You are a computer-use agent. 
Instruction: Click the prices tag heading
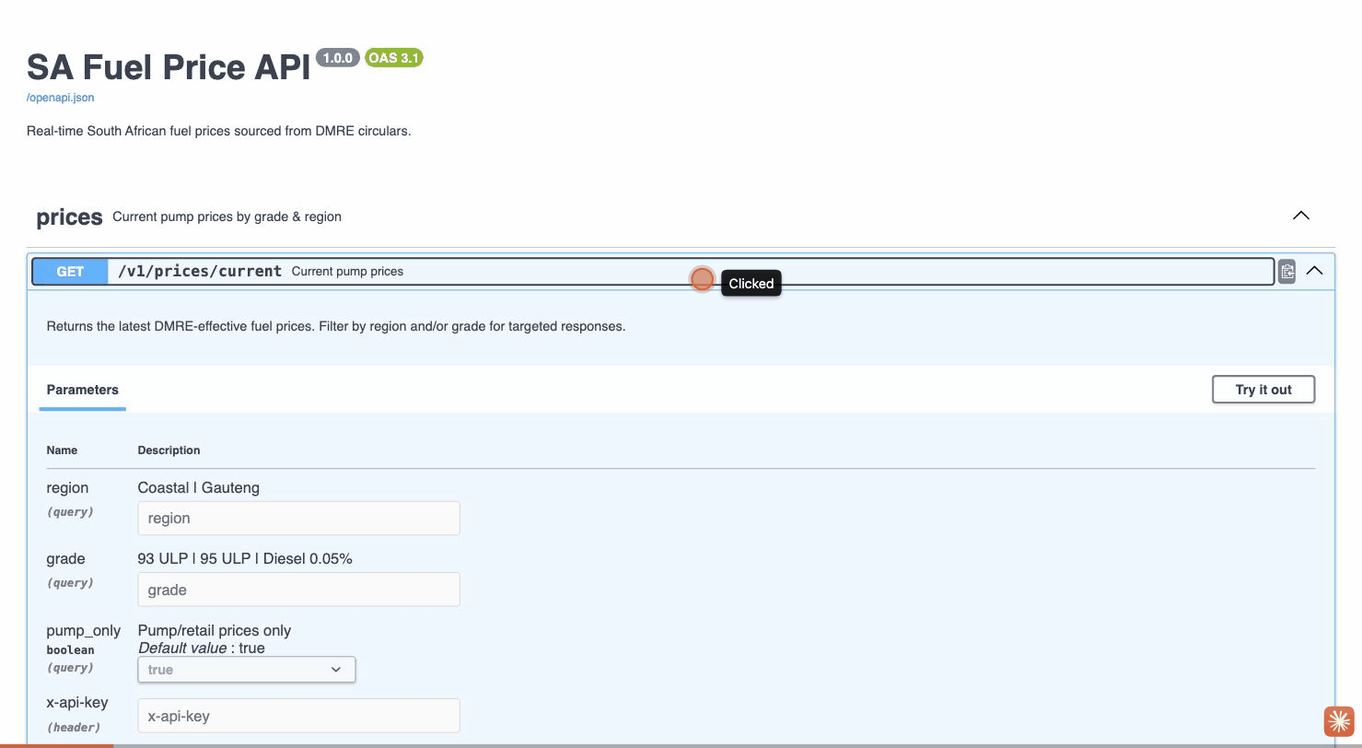pos(69,217)
